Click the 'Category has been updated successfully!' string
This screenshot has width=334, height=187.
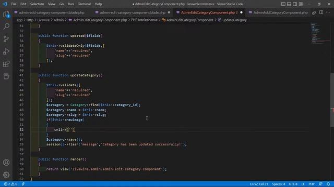coord(141,144)
